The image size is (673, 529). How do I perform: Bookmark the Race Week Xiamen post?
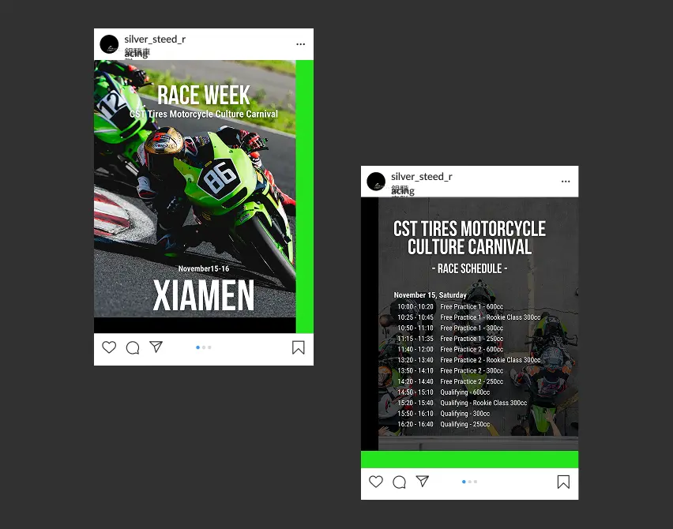(299, 347)
